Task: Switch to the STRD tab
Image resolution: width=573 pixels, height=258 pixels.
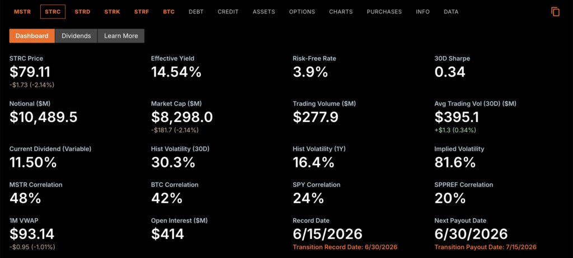Action: click(x=83, y=12)
